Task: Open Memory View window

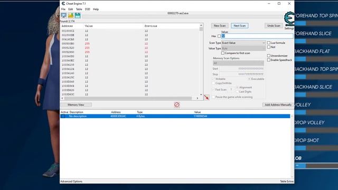Action: coord(76,104)
